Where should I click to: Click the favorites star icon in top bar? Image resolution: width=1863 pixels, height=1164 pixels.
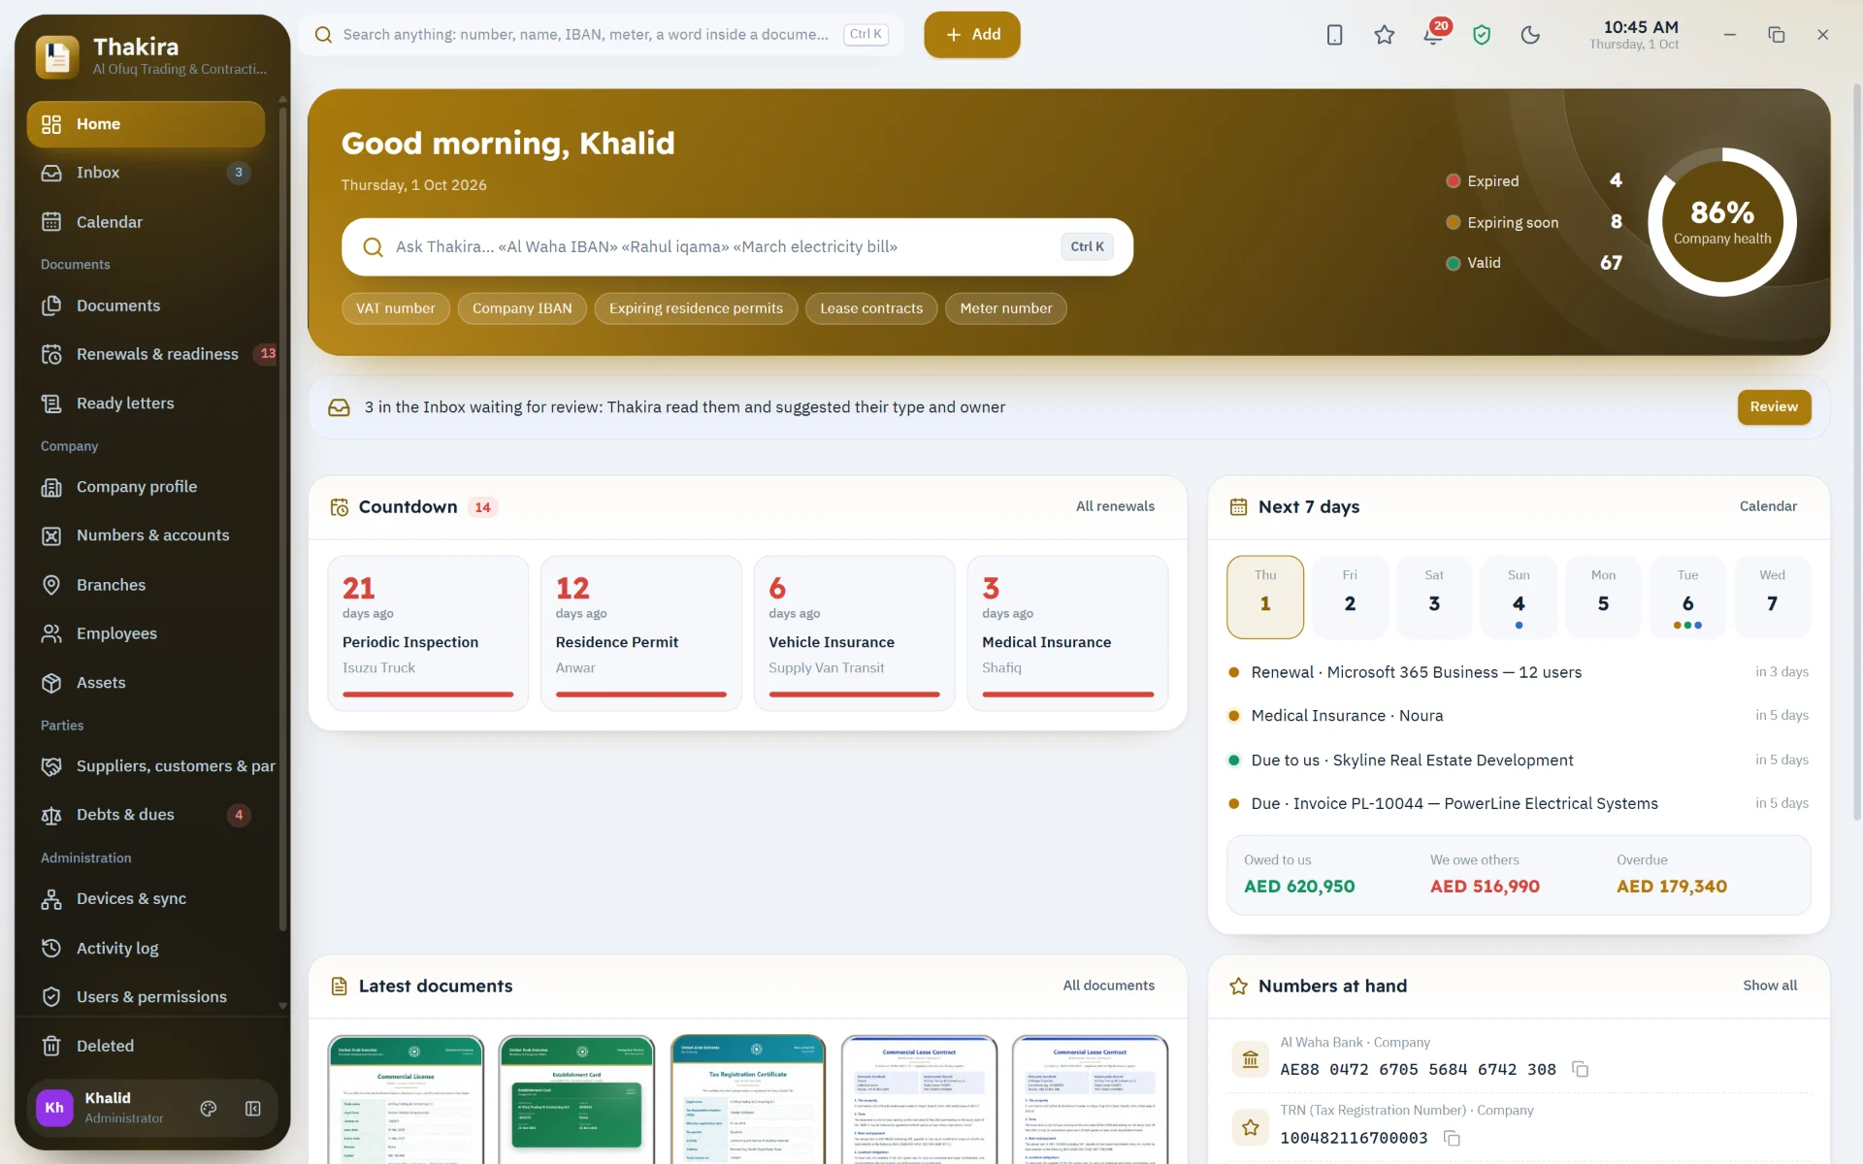(x=1384, y=35)
